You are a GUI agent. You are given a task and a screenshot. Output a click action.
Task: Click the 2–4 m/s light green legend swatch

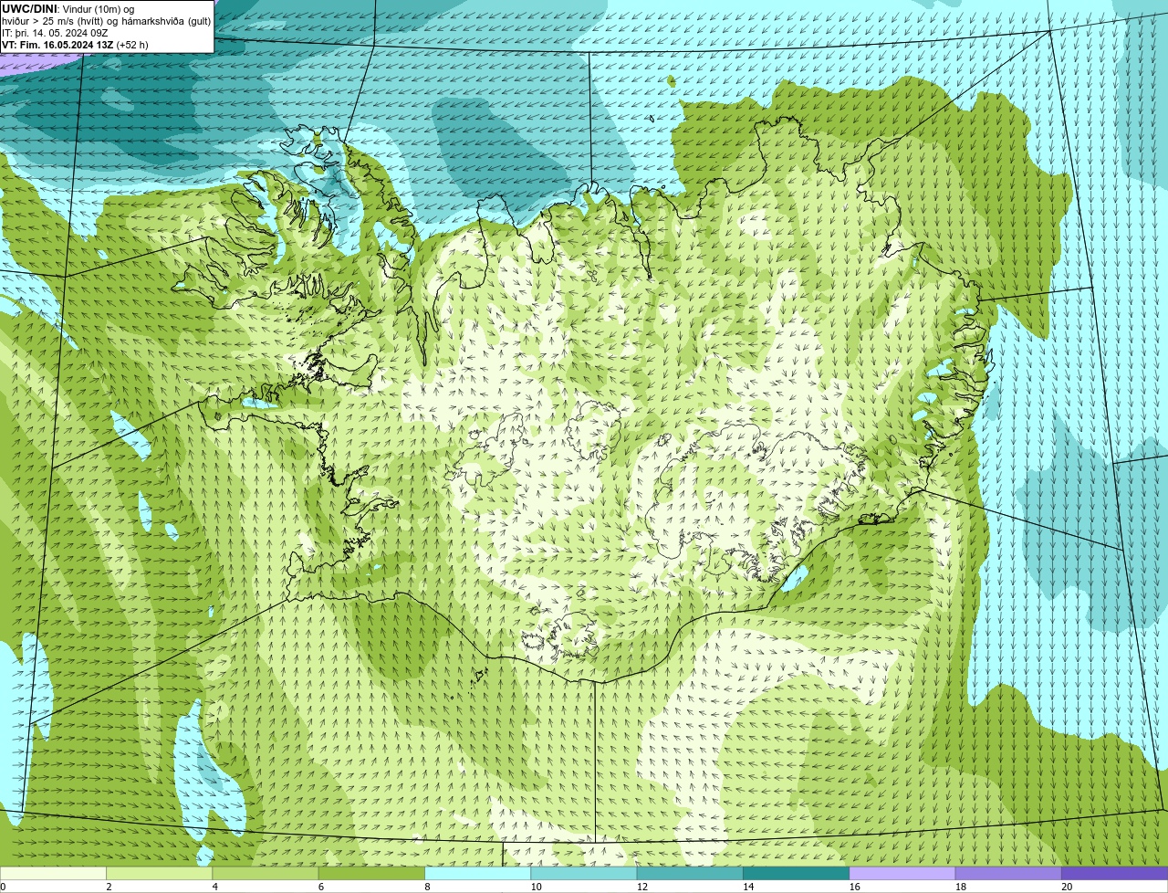pyautogui.click(x=159, y=873)
